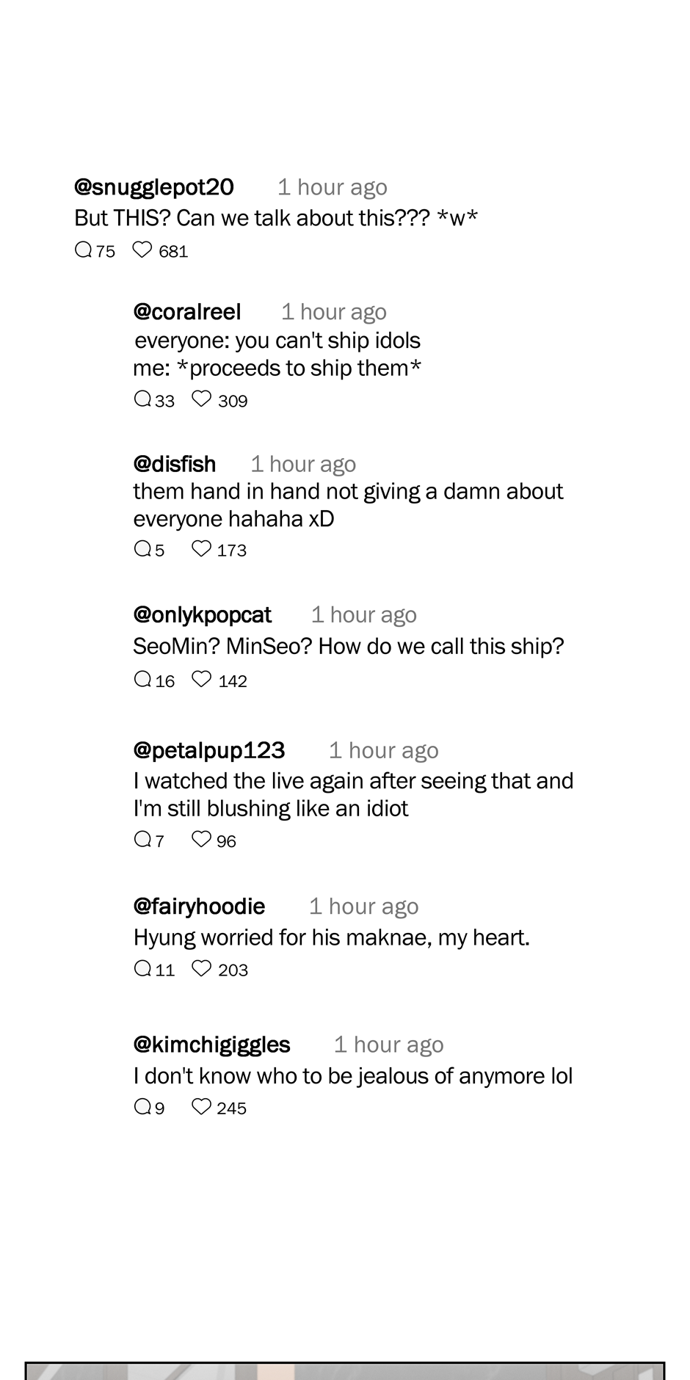
Task: Reply to kimchigiggles' comment via bubble icon
Action: click(142, 1107)
